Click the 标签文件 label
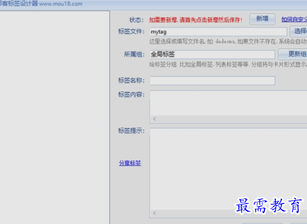The width and height of the screenshot is (307, 224). point(131,32)
